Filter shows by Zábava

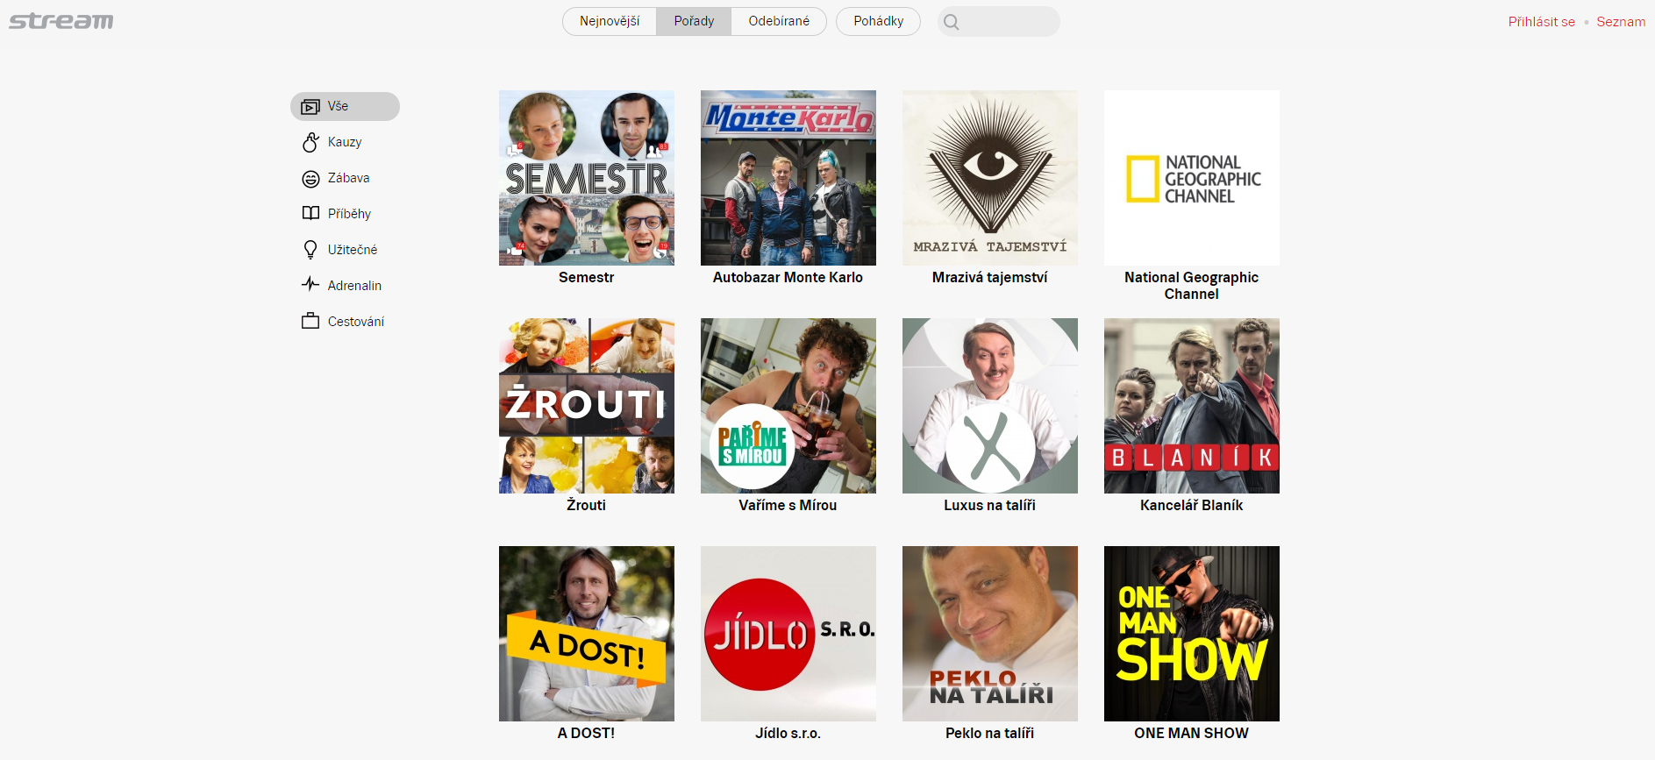pos(348,178)
